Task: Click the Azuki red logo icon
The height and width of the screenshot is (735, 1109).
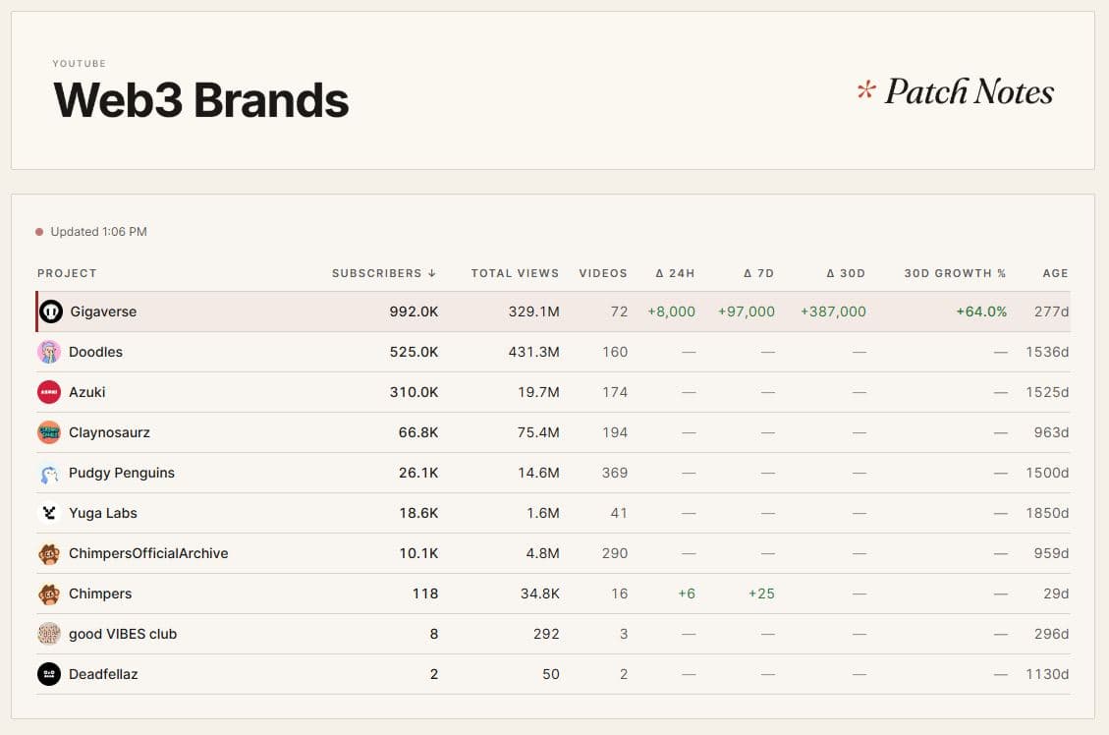Action: pos(49,392)
